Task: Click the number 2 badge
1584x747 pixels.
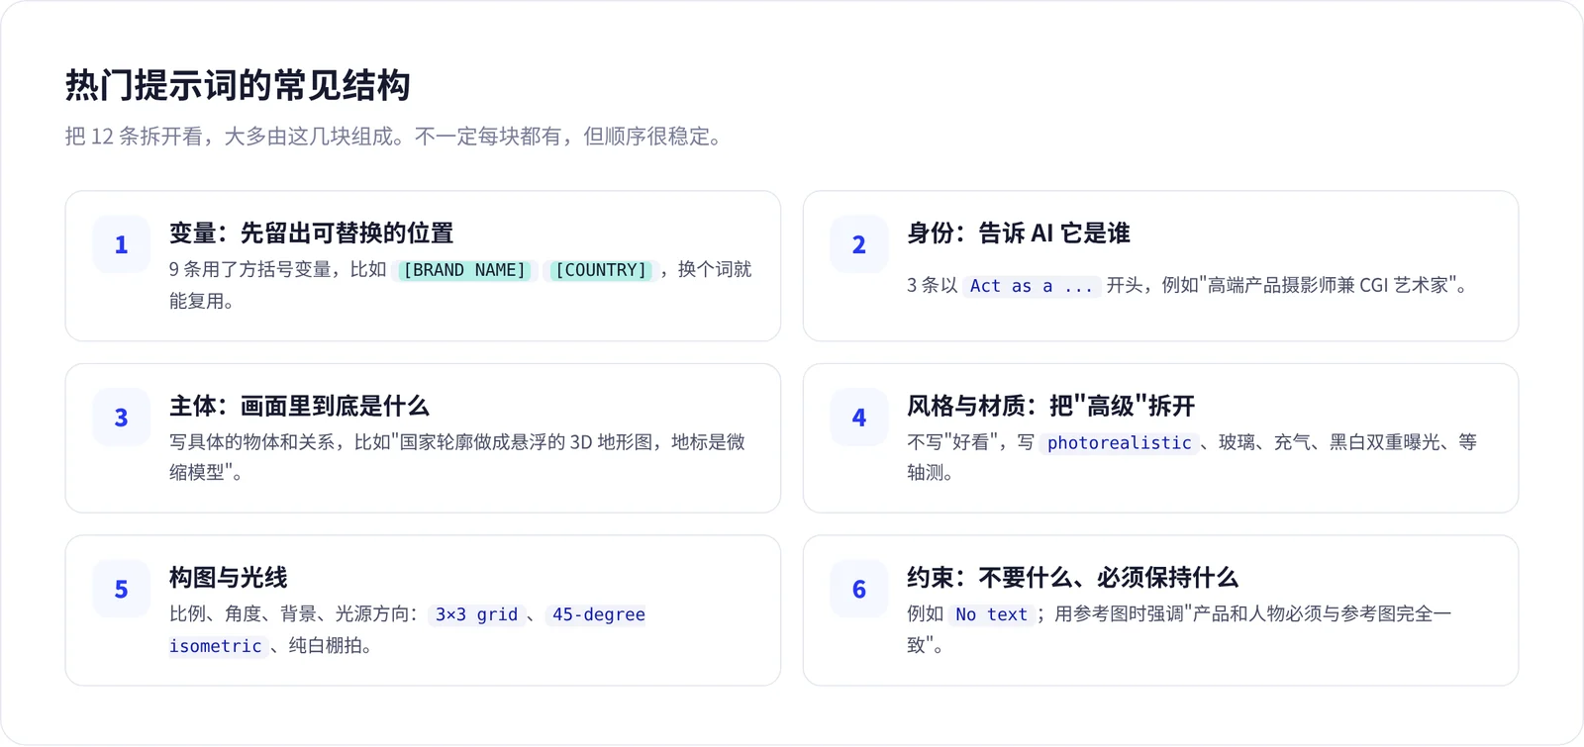Action: pyautogui.click(x=859, y=244)
